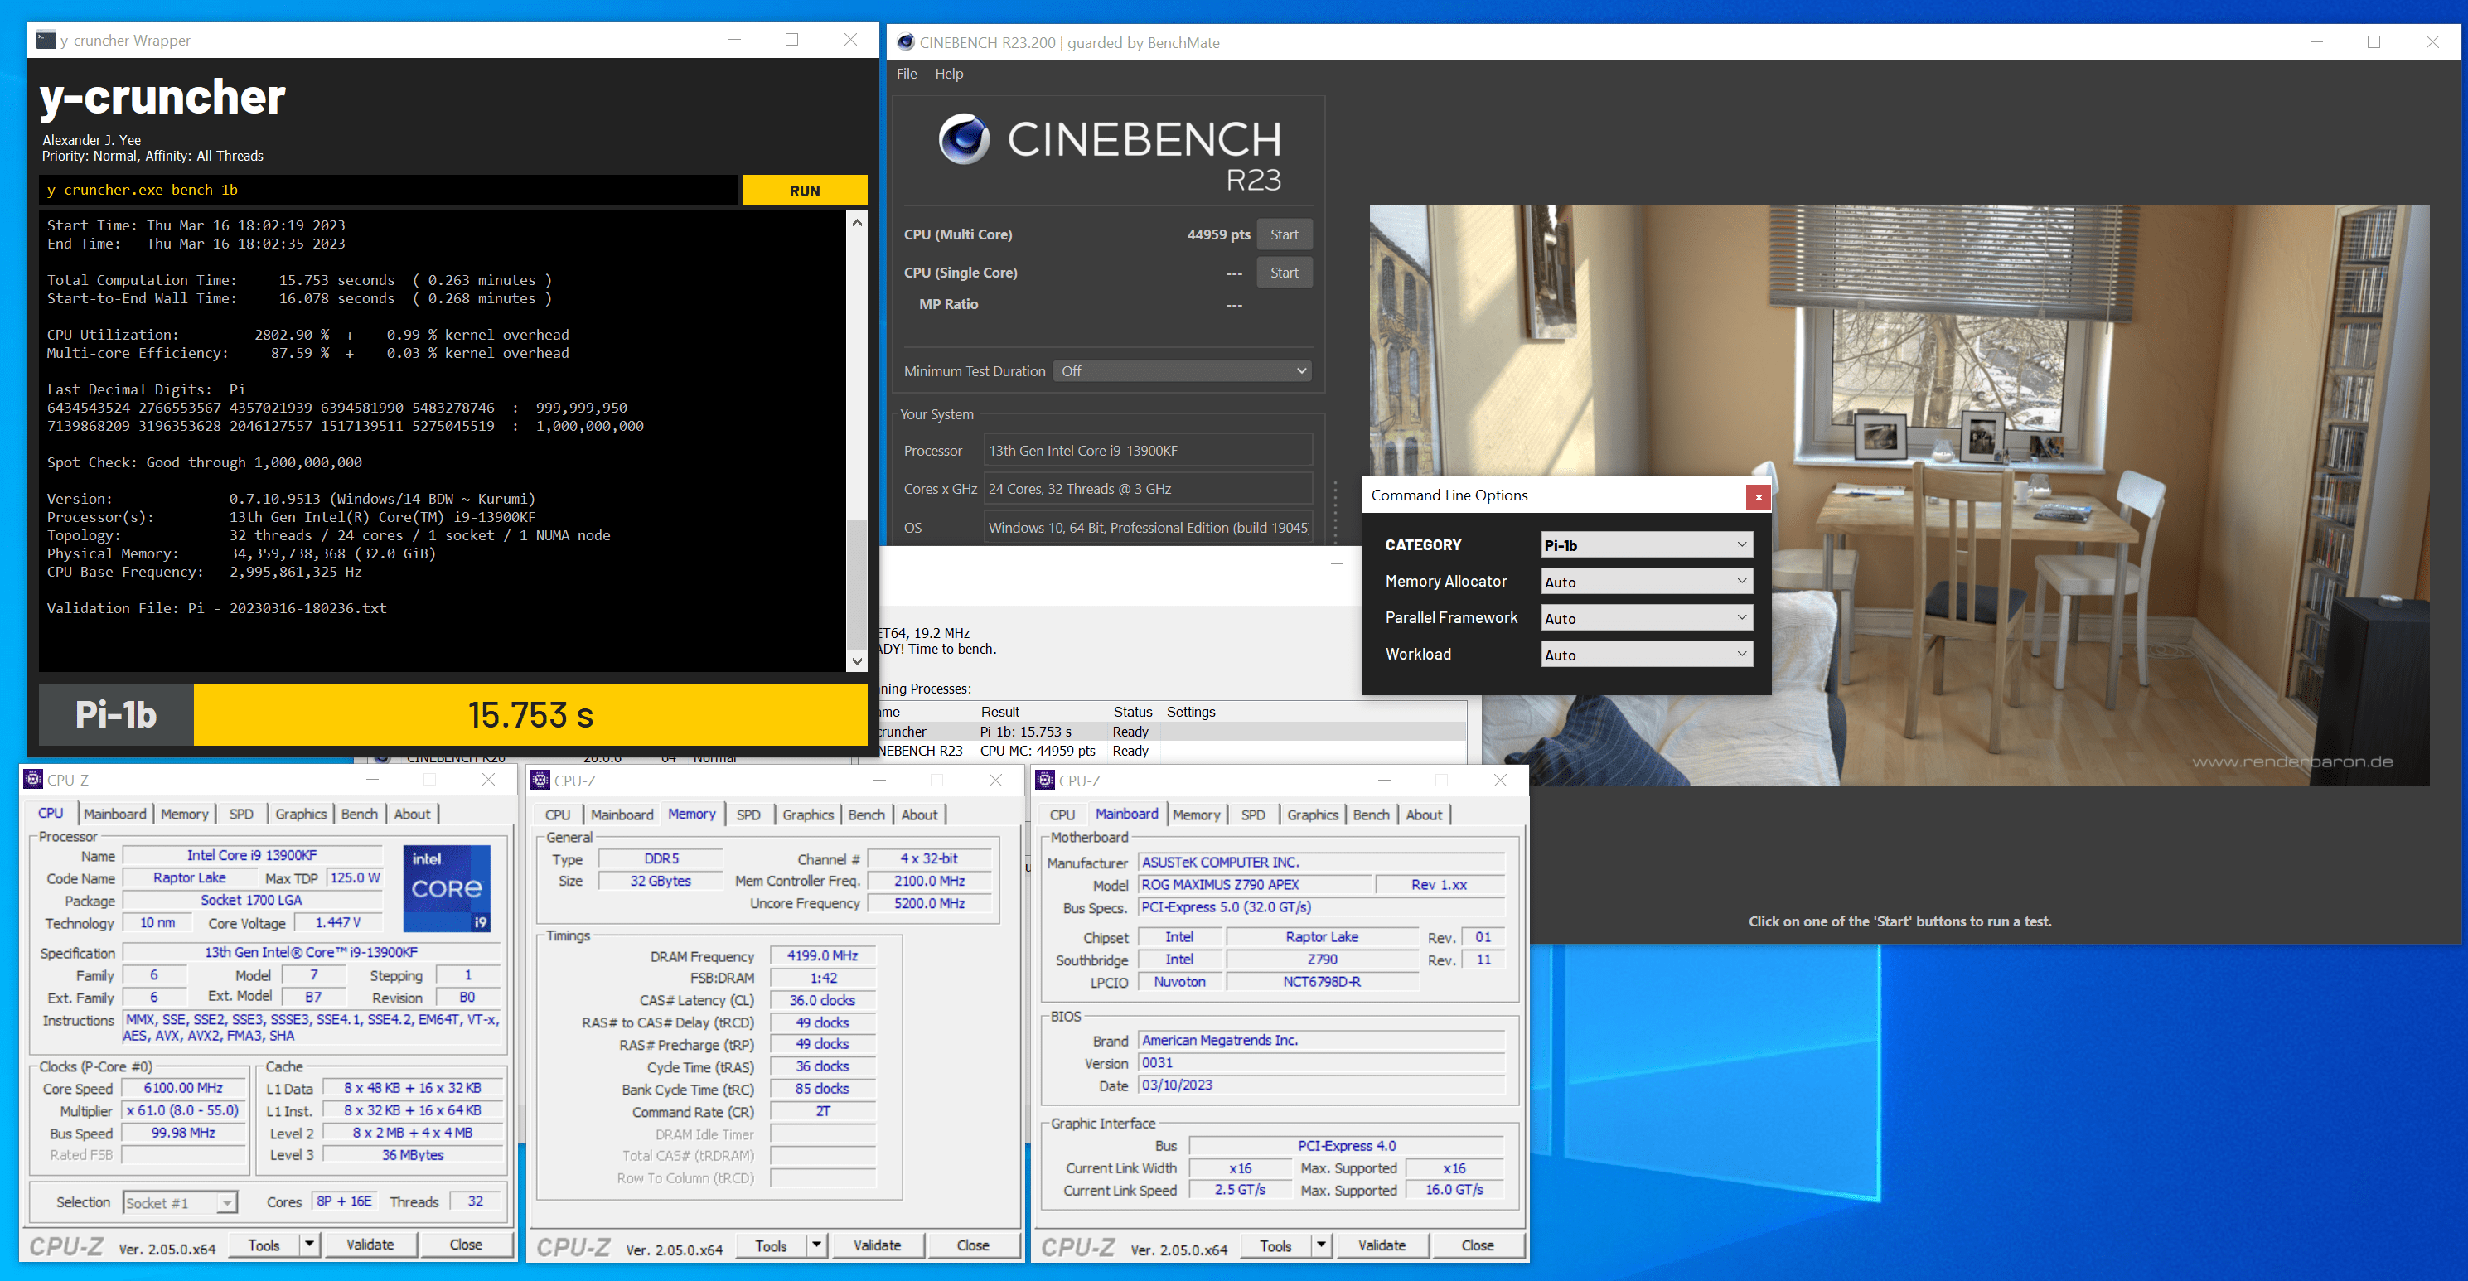Open the Socket #1 selection dropdown
Image resolution: width=2468 pixels, height=1281 pixels.
click(x=180, y=1202)
